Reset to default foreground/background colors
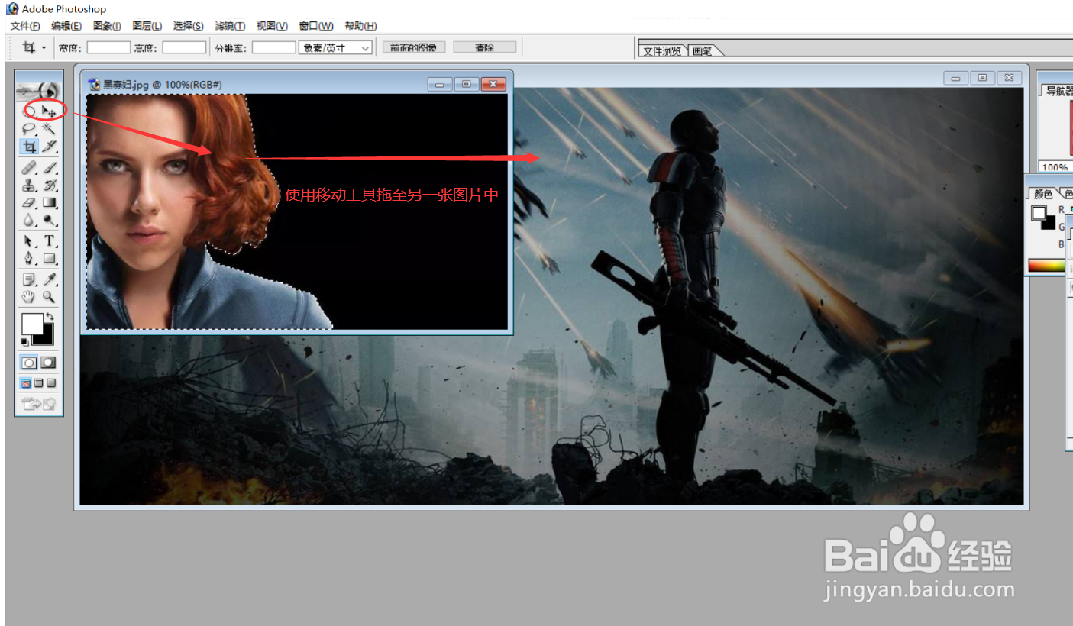The height and width of the screenshot is (626, 1073). point(25,340)
